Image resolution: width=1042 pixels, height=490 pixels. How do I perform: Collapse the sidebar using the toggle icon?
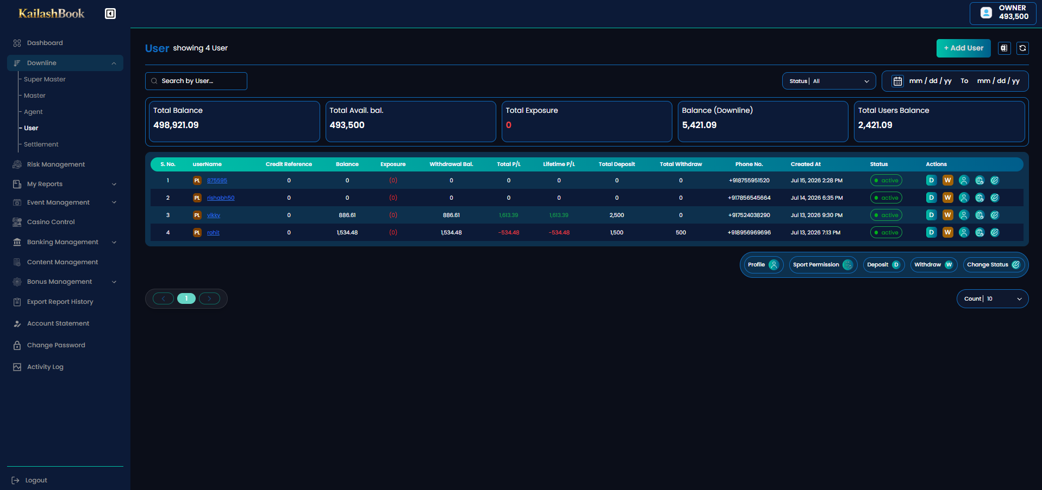click(110, 14)
